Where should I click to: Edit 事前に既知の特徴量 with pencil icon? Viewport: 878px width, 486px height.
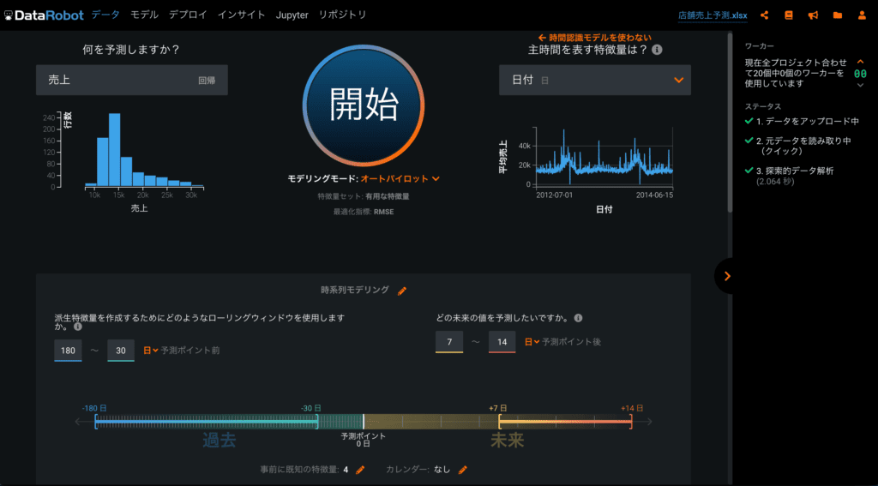360,470
